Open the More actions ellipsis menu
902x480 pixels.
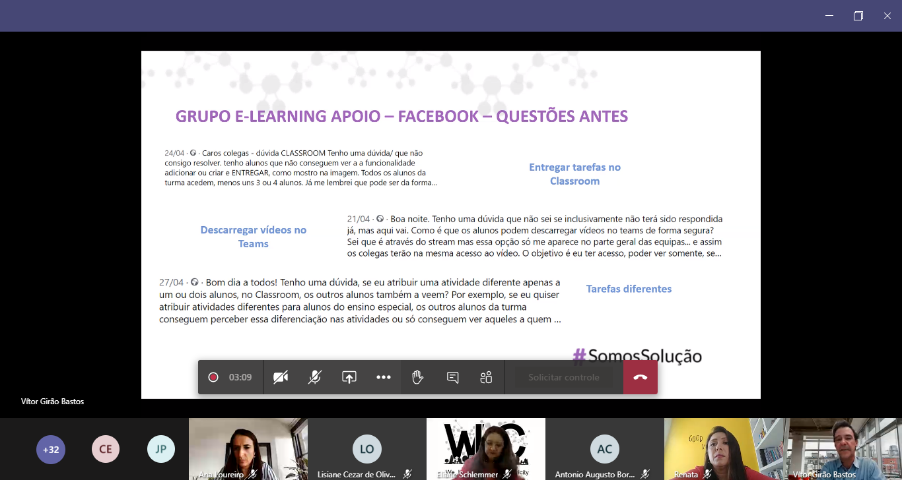click(384, 377)
